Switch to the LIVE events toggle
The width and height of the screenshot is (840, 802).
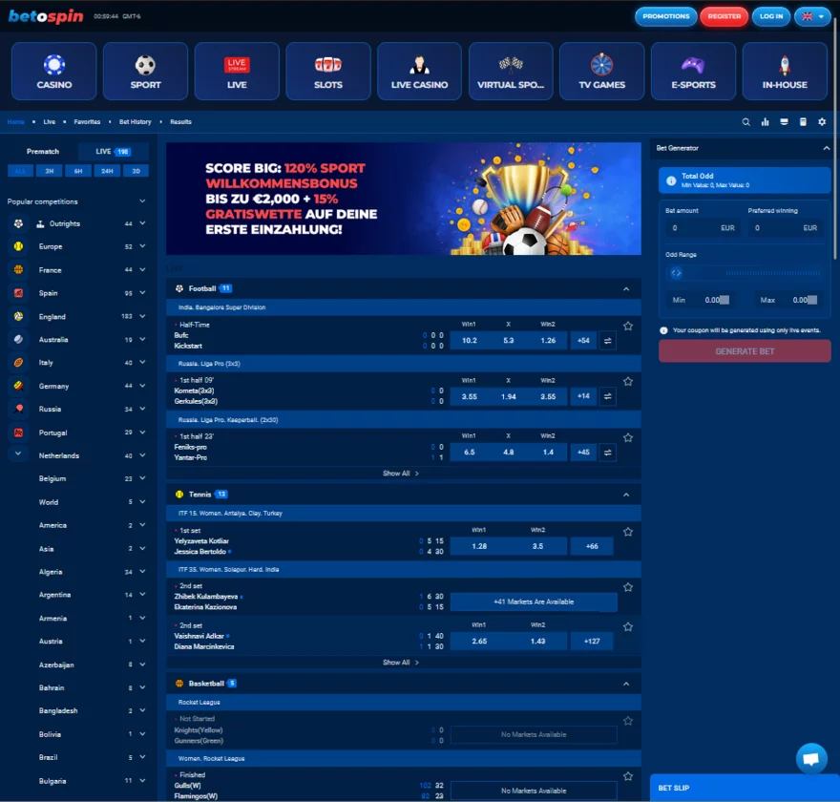(113, 152)
